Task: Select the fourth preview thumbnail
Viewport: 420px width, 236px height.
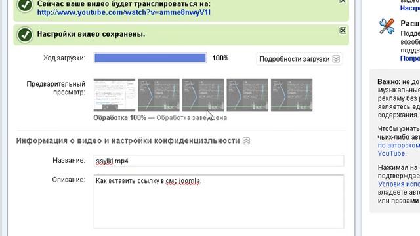Action: coord(247,95)
